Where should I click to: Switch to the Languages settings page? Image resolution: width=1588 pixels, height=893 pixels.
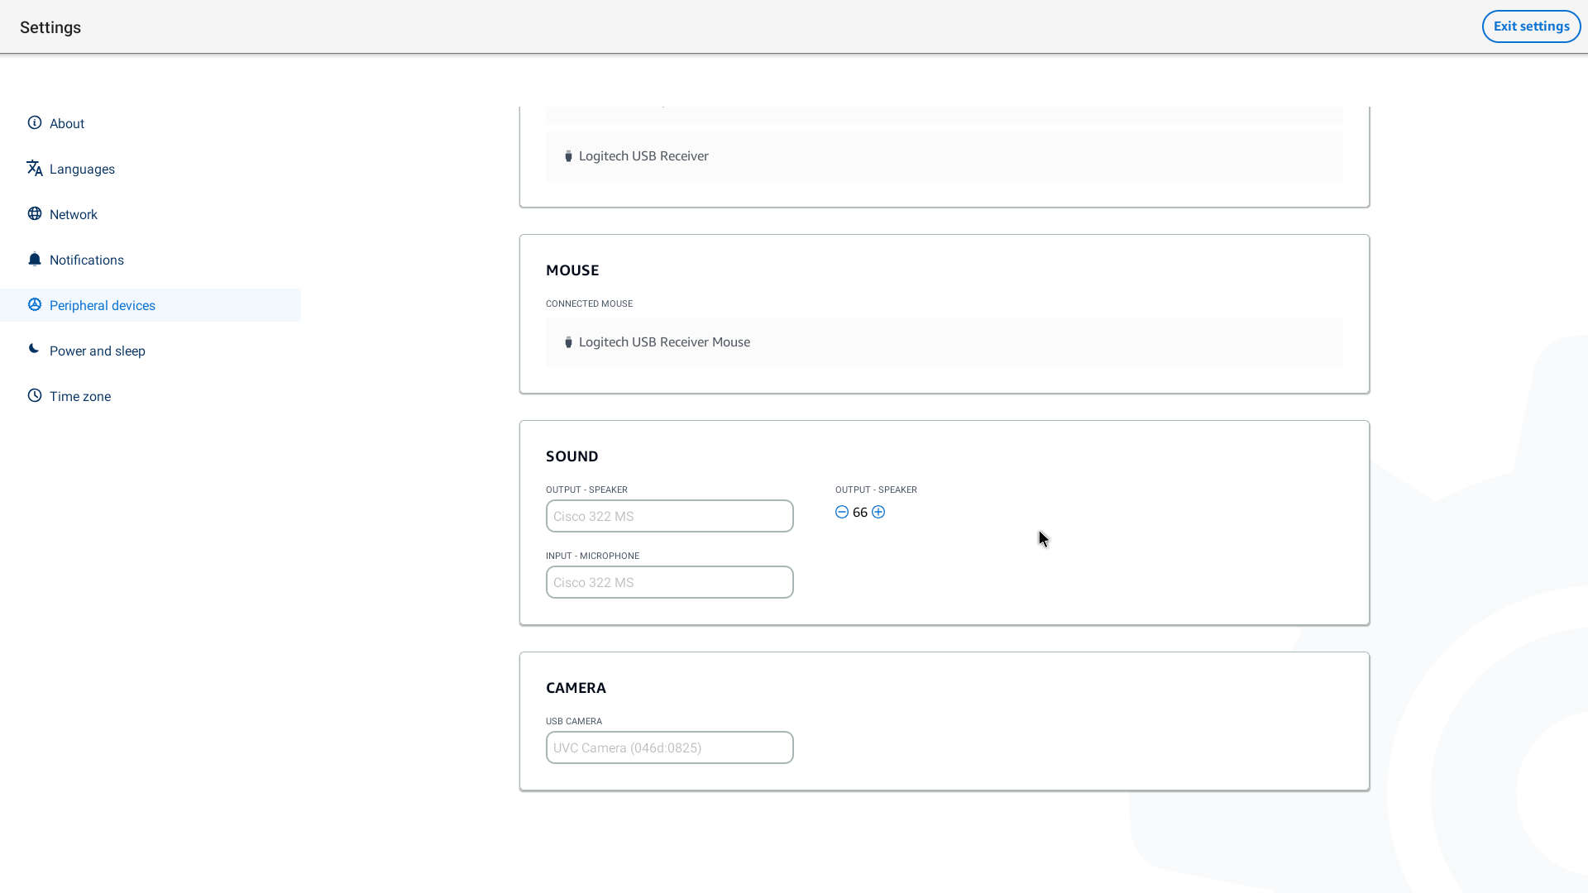[x=82, y=170]
